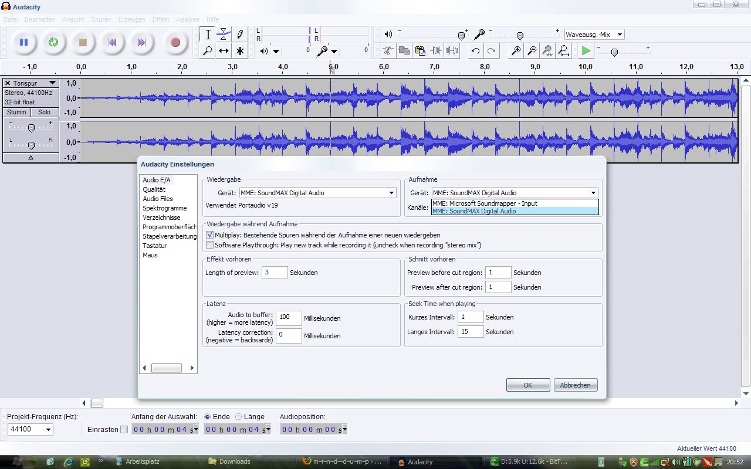Select Tastatur settings category
Screen dimensions: 751x469
pyautogui.click(x=155, y=246)
